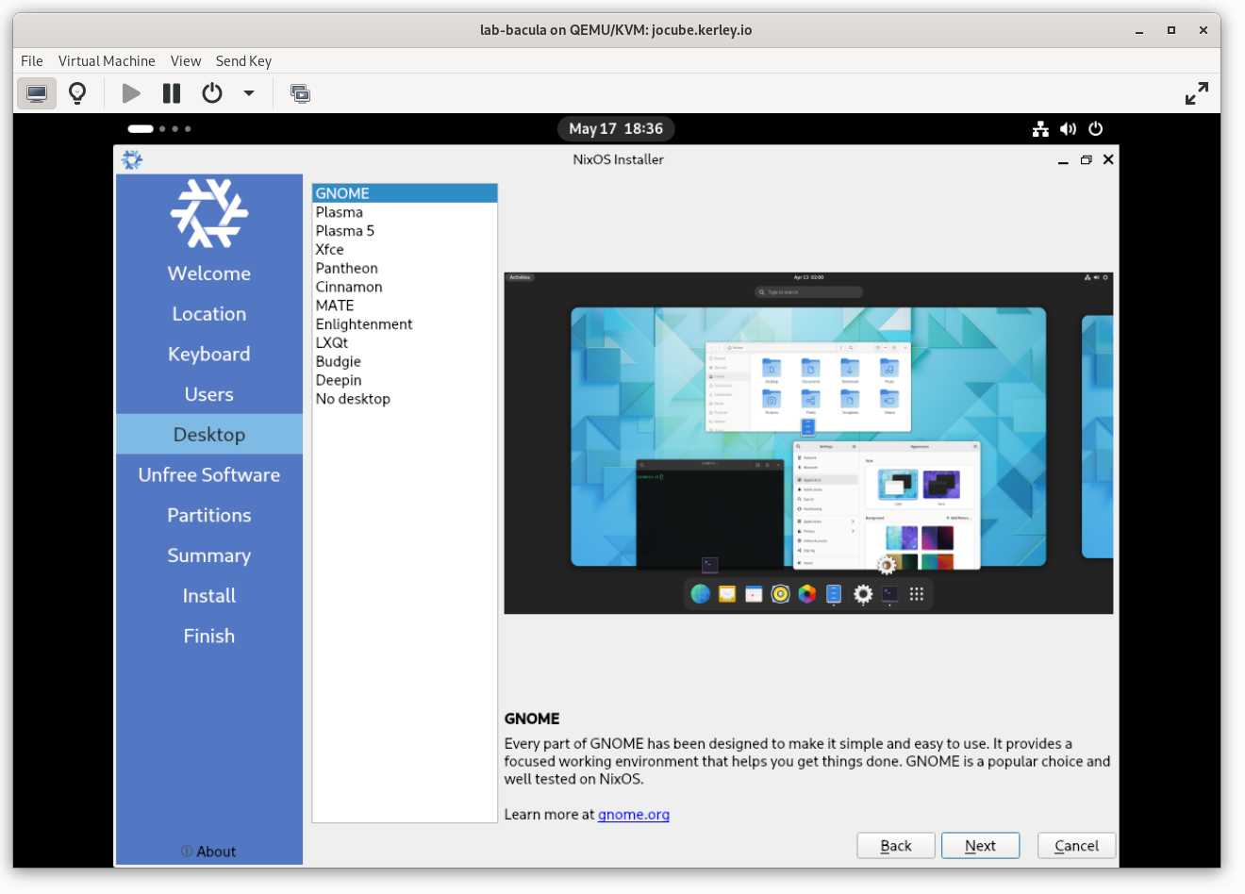
Task: Select the Desktop step in sidebar
Action: (x=209, y=435)
